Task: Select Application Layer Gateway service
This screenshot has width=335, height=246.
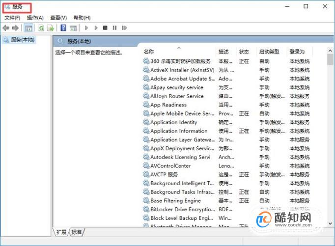Action: pos(226,139)
